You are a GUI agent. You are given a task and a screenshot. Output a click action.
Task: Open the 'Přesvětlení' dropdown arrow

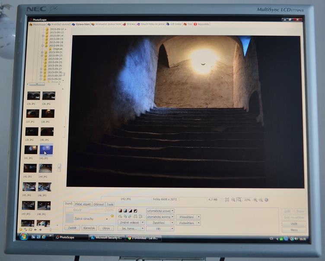click(x=198, y=217)
